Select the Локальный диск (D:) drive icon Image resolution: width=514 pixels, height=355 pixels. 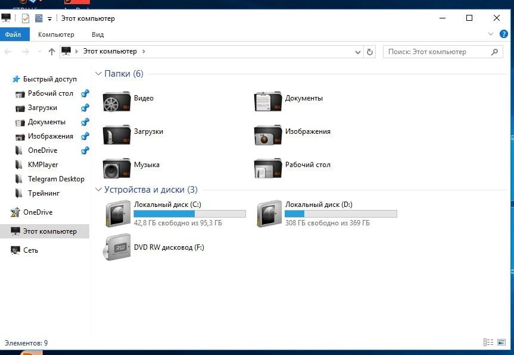click(x=269, y=213)
